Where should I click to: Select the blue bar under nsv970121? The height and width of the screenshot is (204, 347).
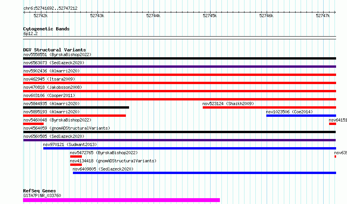189,148
